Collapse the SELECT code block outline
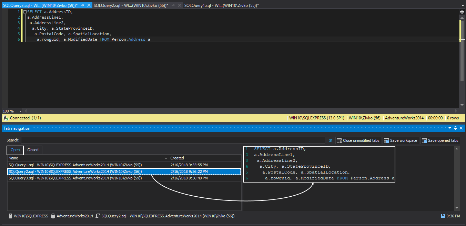The image size is (466, 226). click(24, 12)
